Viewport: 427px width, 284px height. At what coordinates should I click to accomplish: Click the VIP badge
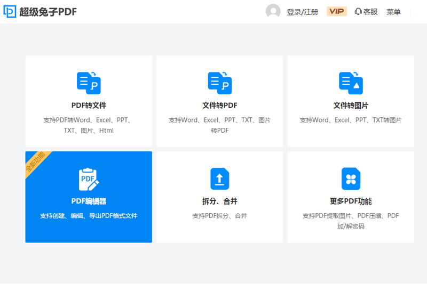click(x=337, y=11)
